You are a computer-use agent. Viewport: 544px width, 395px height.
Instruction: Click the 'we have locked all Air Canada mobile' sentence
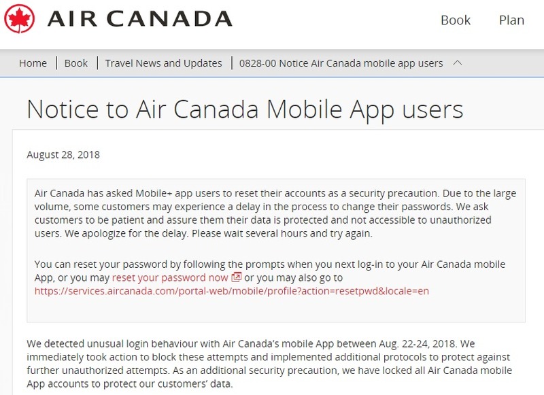[381, 370]
